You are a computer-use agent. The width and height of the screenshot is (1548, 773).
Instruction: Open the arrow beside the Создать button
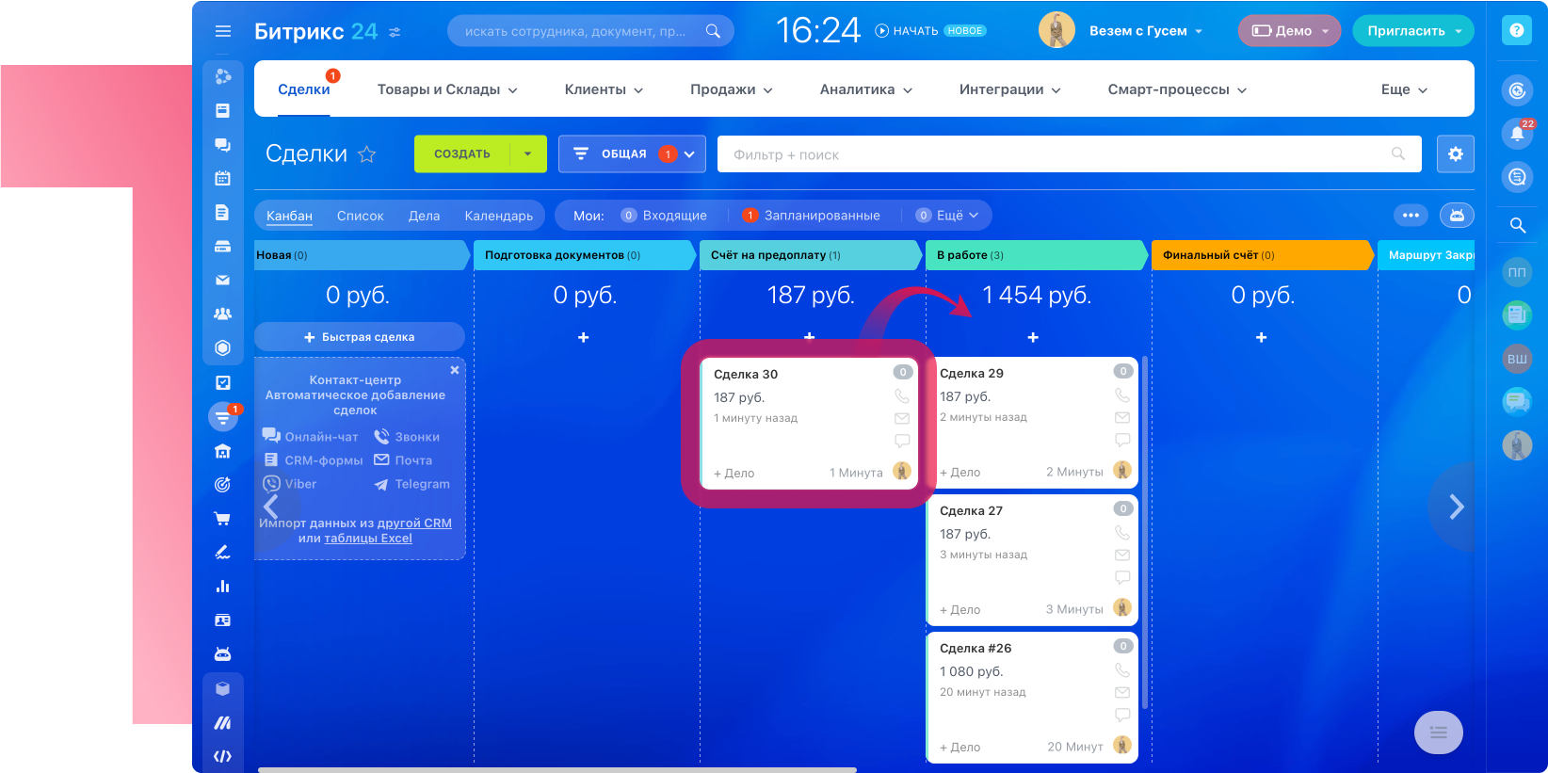[x=528, y=154]
